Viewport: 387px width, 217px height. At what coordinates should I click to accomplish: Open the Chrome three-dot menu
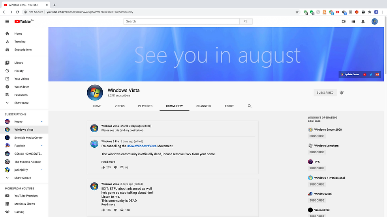(383, 12)
